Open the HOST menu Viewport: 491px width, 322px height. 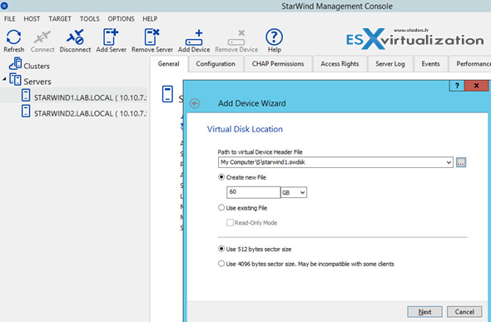(32, 19)
